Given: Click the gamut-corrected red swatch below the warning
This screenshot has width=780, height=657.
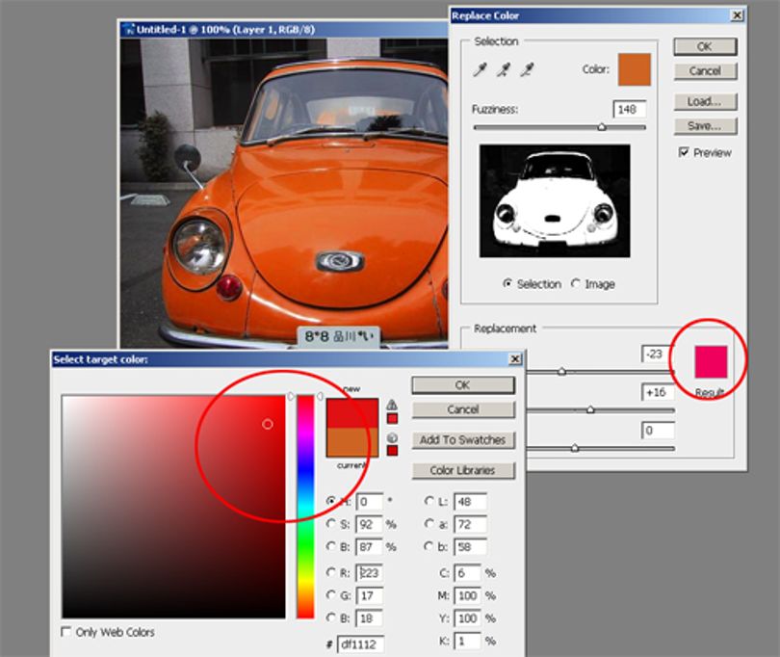Looking at the screenshot, I should coord(392,419).
